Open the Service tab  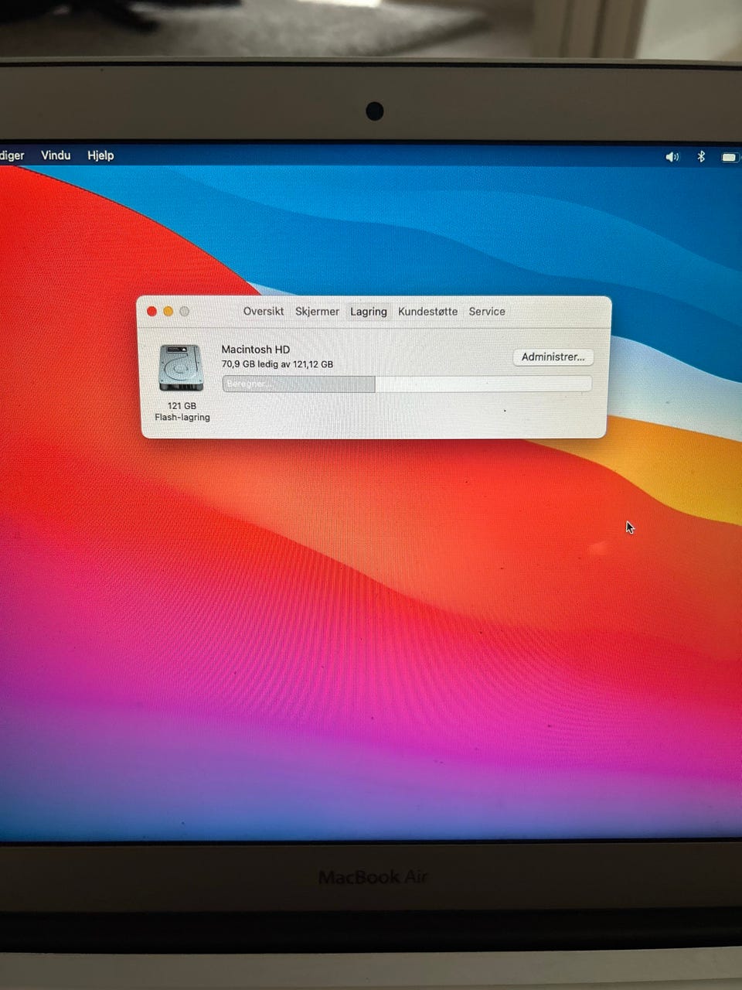tap(487, 311)
